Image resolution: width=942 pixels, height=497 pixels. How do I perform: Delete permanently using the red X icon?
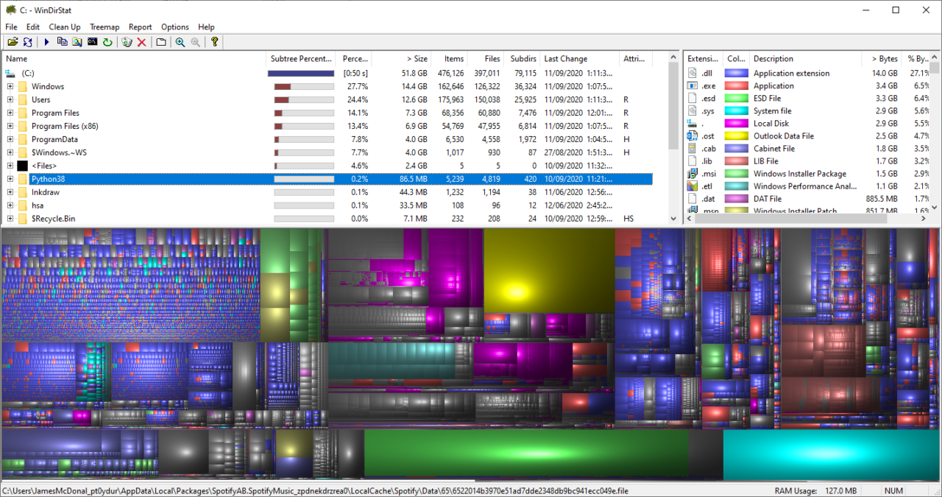(141, 42)
